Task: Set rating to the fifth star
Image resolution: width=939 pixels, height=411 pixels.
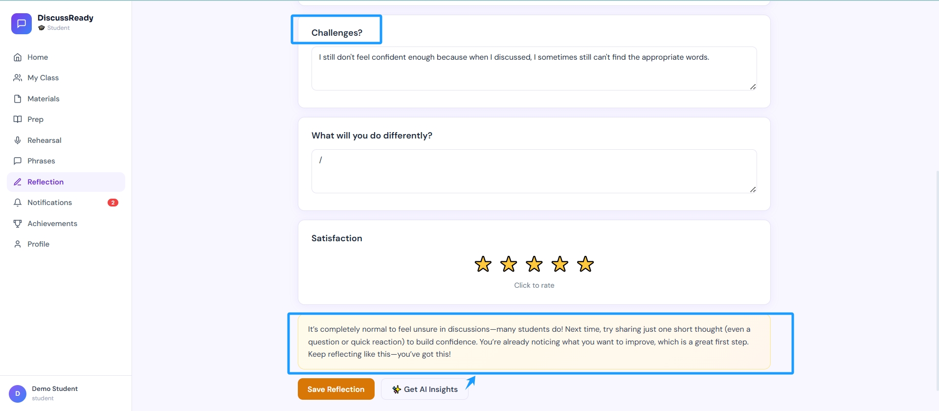Action: 585,264
